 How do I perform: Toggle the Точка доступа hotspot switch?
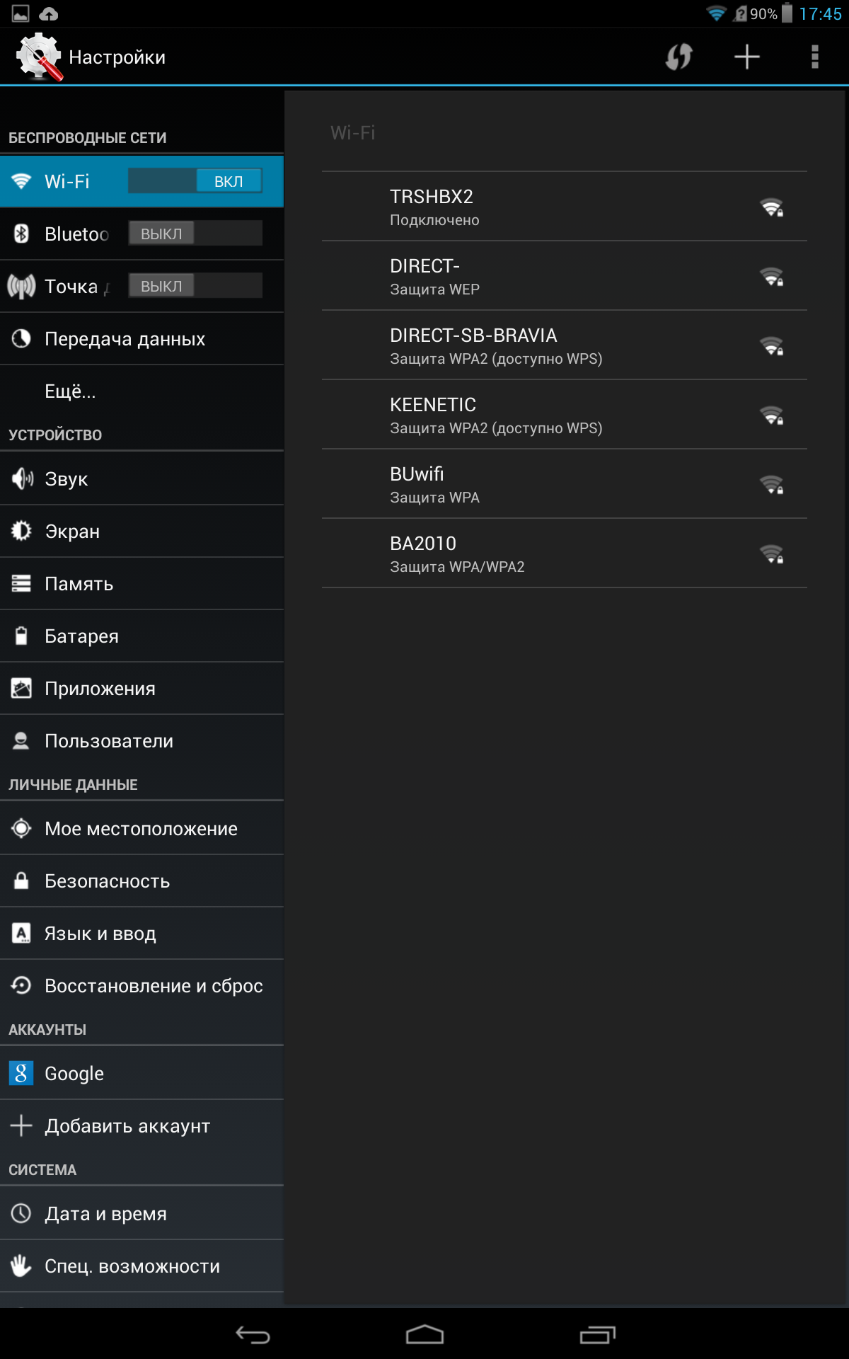click(195, 286)
